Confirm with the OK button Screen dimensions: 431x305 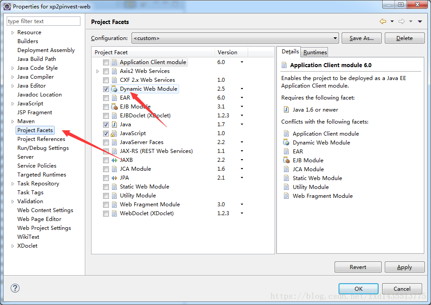point(359,289)
